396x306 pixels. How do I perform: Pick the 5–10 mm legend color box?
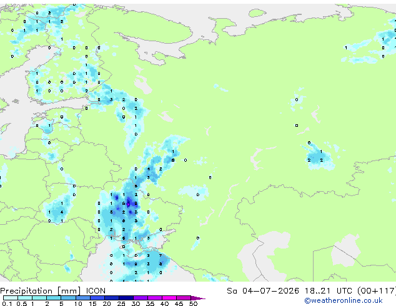(x=68, y=298)
